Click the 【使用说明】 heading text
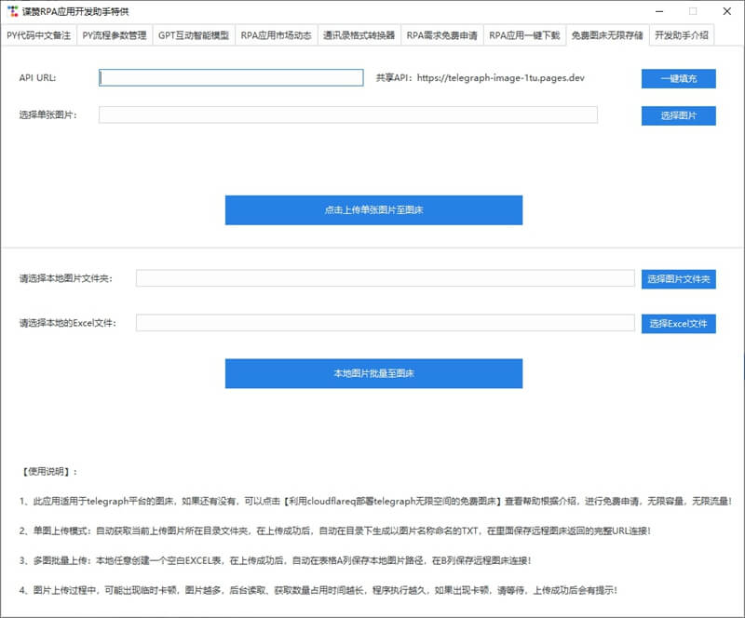 coord(49,472)
